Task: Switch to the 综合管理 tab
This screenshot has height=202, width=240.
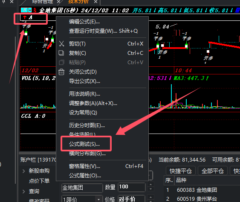Action: coord(43,2)
